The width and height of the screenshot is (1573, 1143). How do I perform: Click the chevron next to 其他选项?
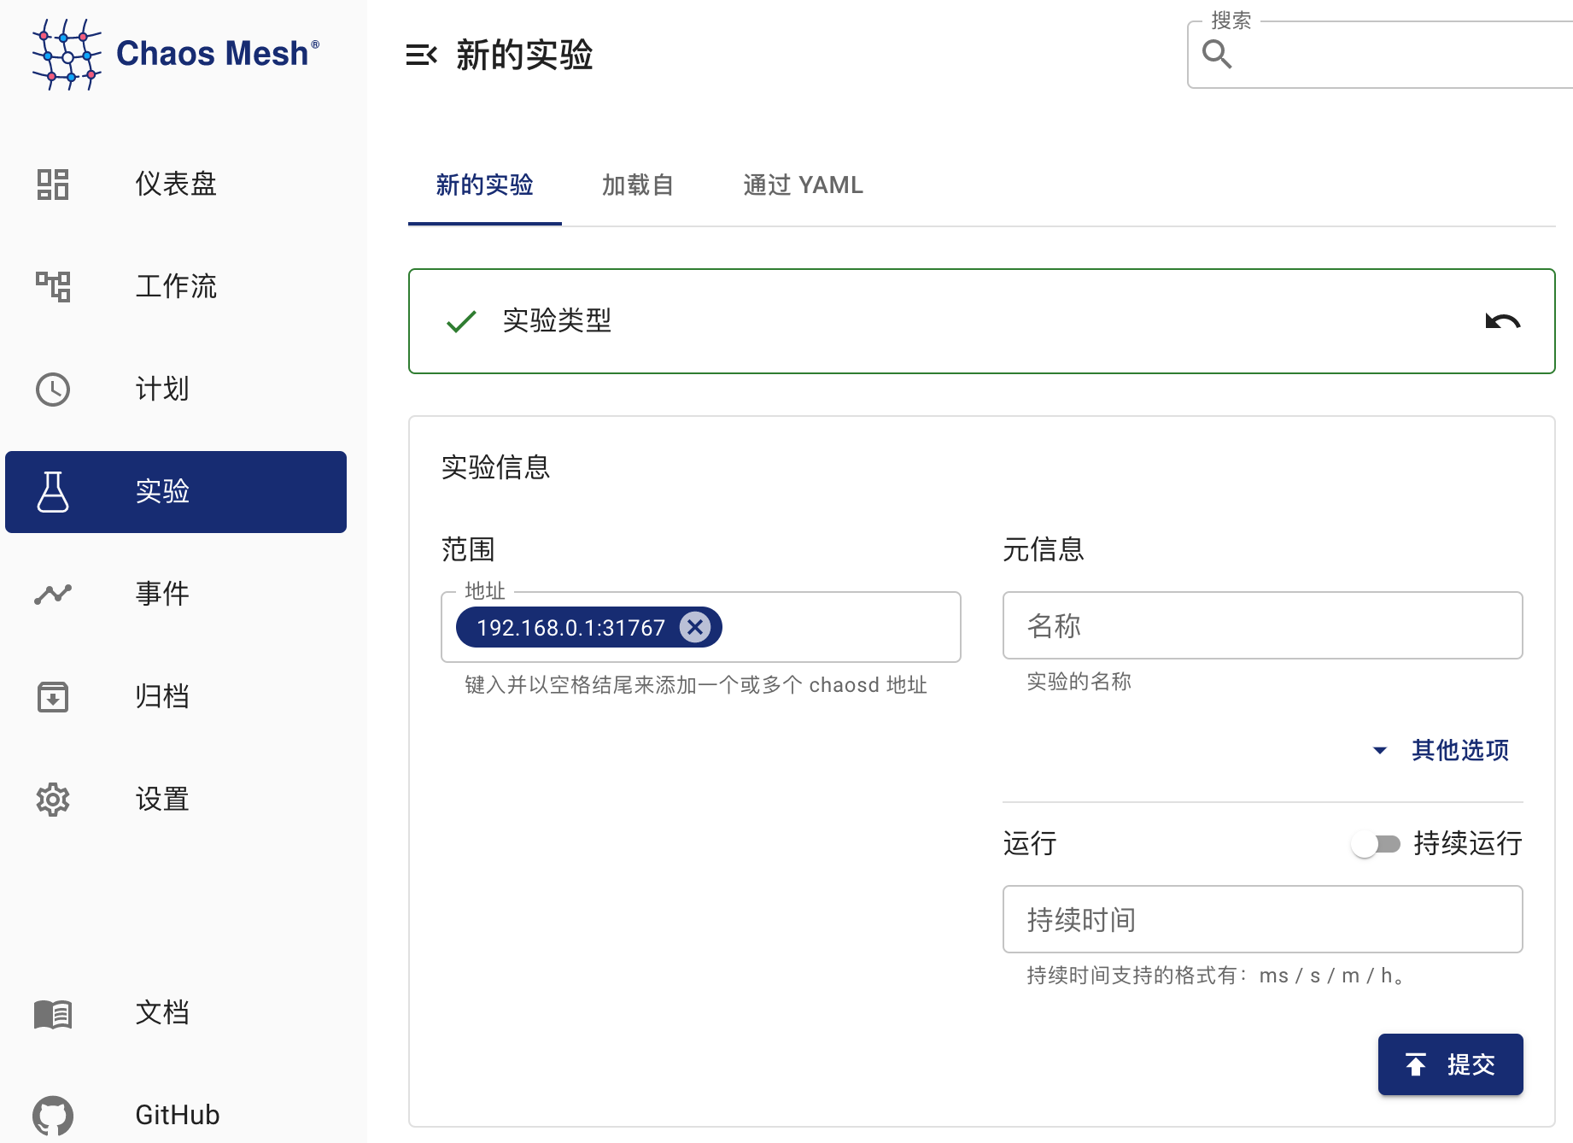point(1380,750)
